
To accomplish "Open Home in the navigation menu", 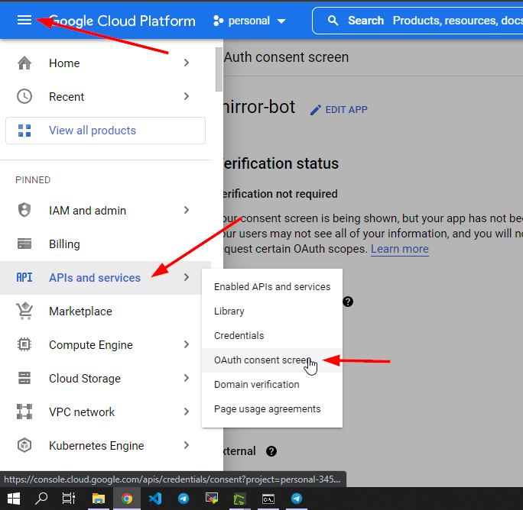I will [x=106, y=63].
